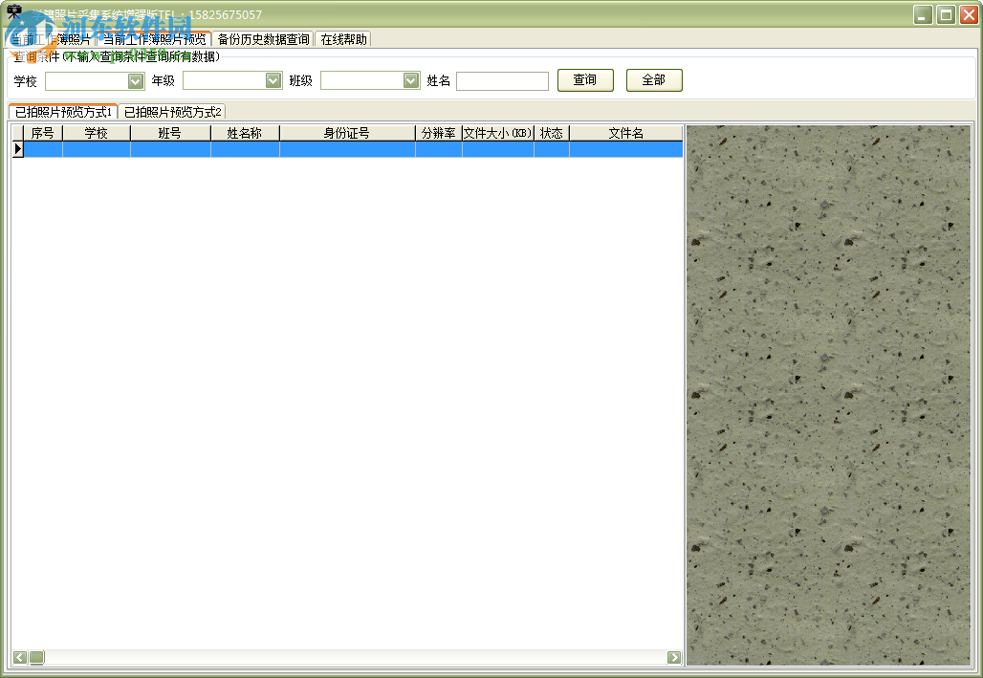Click the 序号 column header
The height and width of the screenshot is (678, 983).
tap(43, 133)
